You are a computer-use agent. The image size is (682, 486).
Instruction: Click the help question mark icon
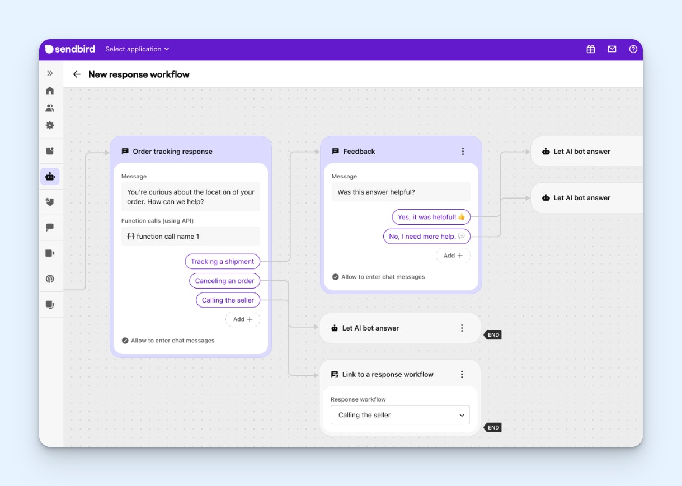[633, 49]
